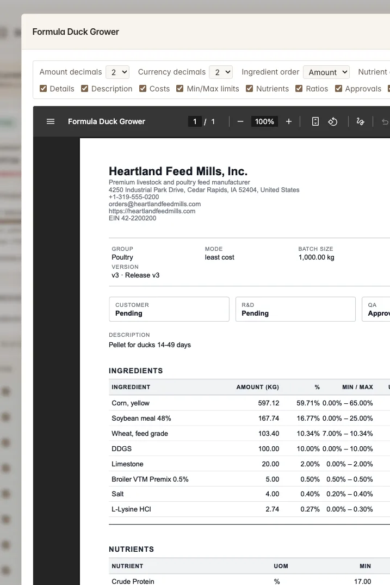This screenshot has width=390, height=585.
Task: Click the DDGS ingredient name
Action: pos(121,449)
